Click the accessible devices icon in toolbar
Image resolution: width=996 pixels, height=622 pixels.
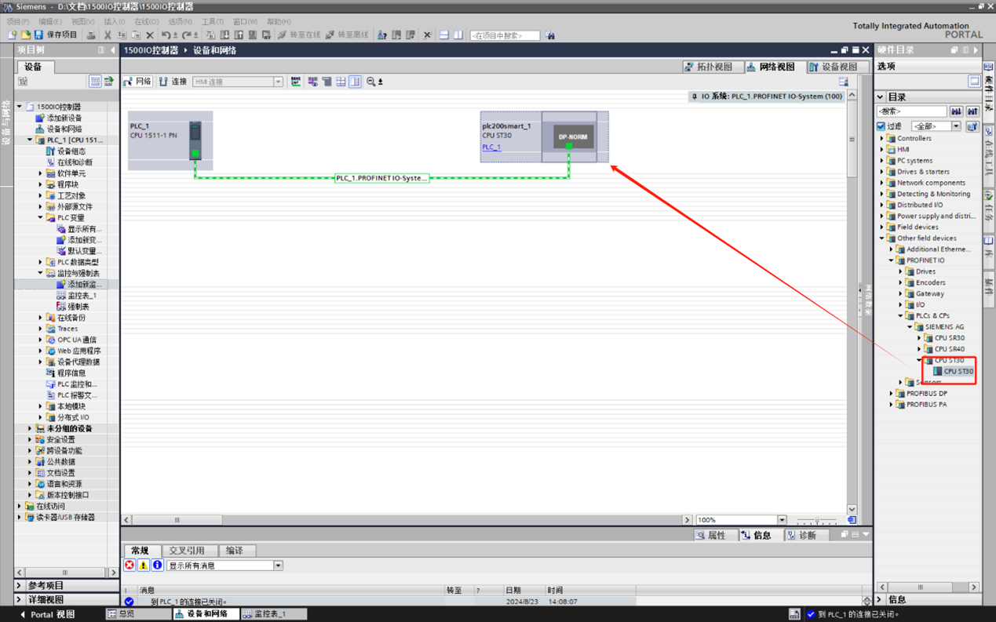381,35
